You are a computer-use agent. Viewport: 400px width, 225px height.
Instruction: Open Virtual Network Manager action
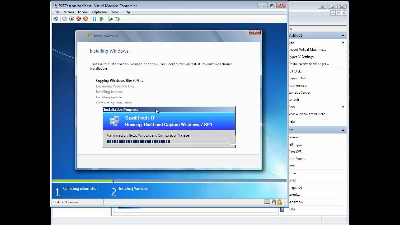coord(309,64)
